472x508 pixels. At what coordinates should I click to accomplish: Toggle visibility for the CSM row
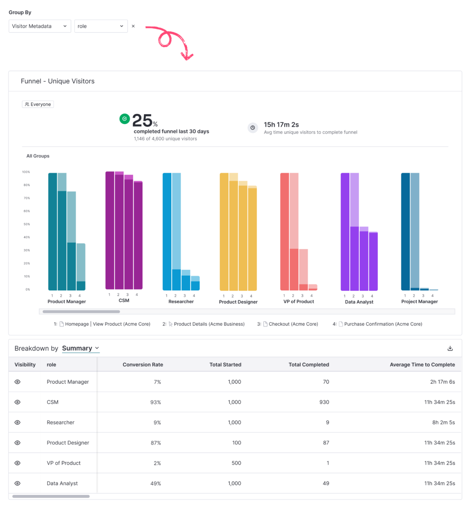pyautogui.click(x=17, y=402)
